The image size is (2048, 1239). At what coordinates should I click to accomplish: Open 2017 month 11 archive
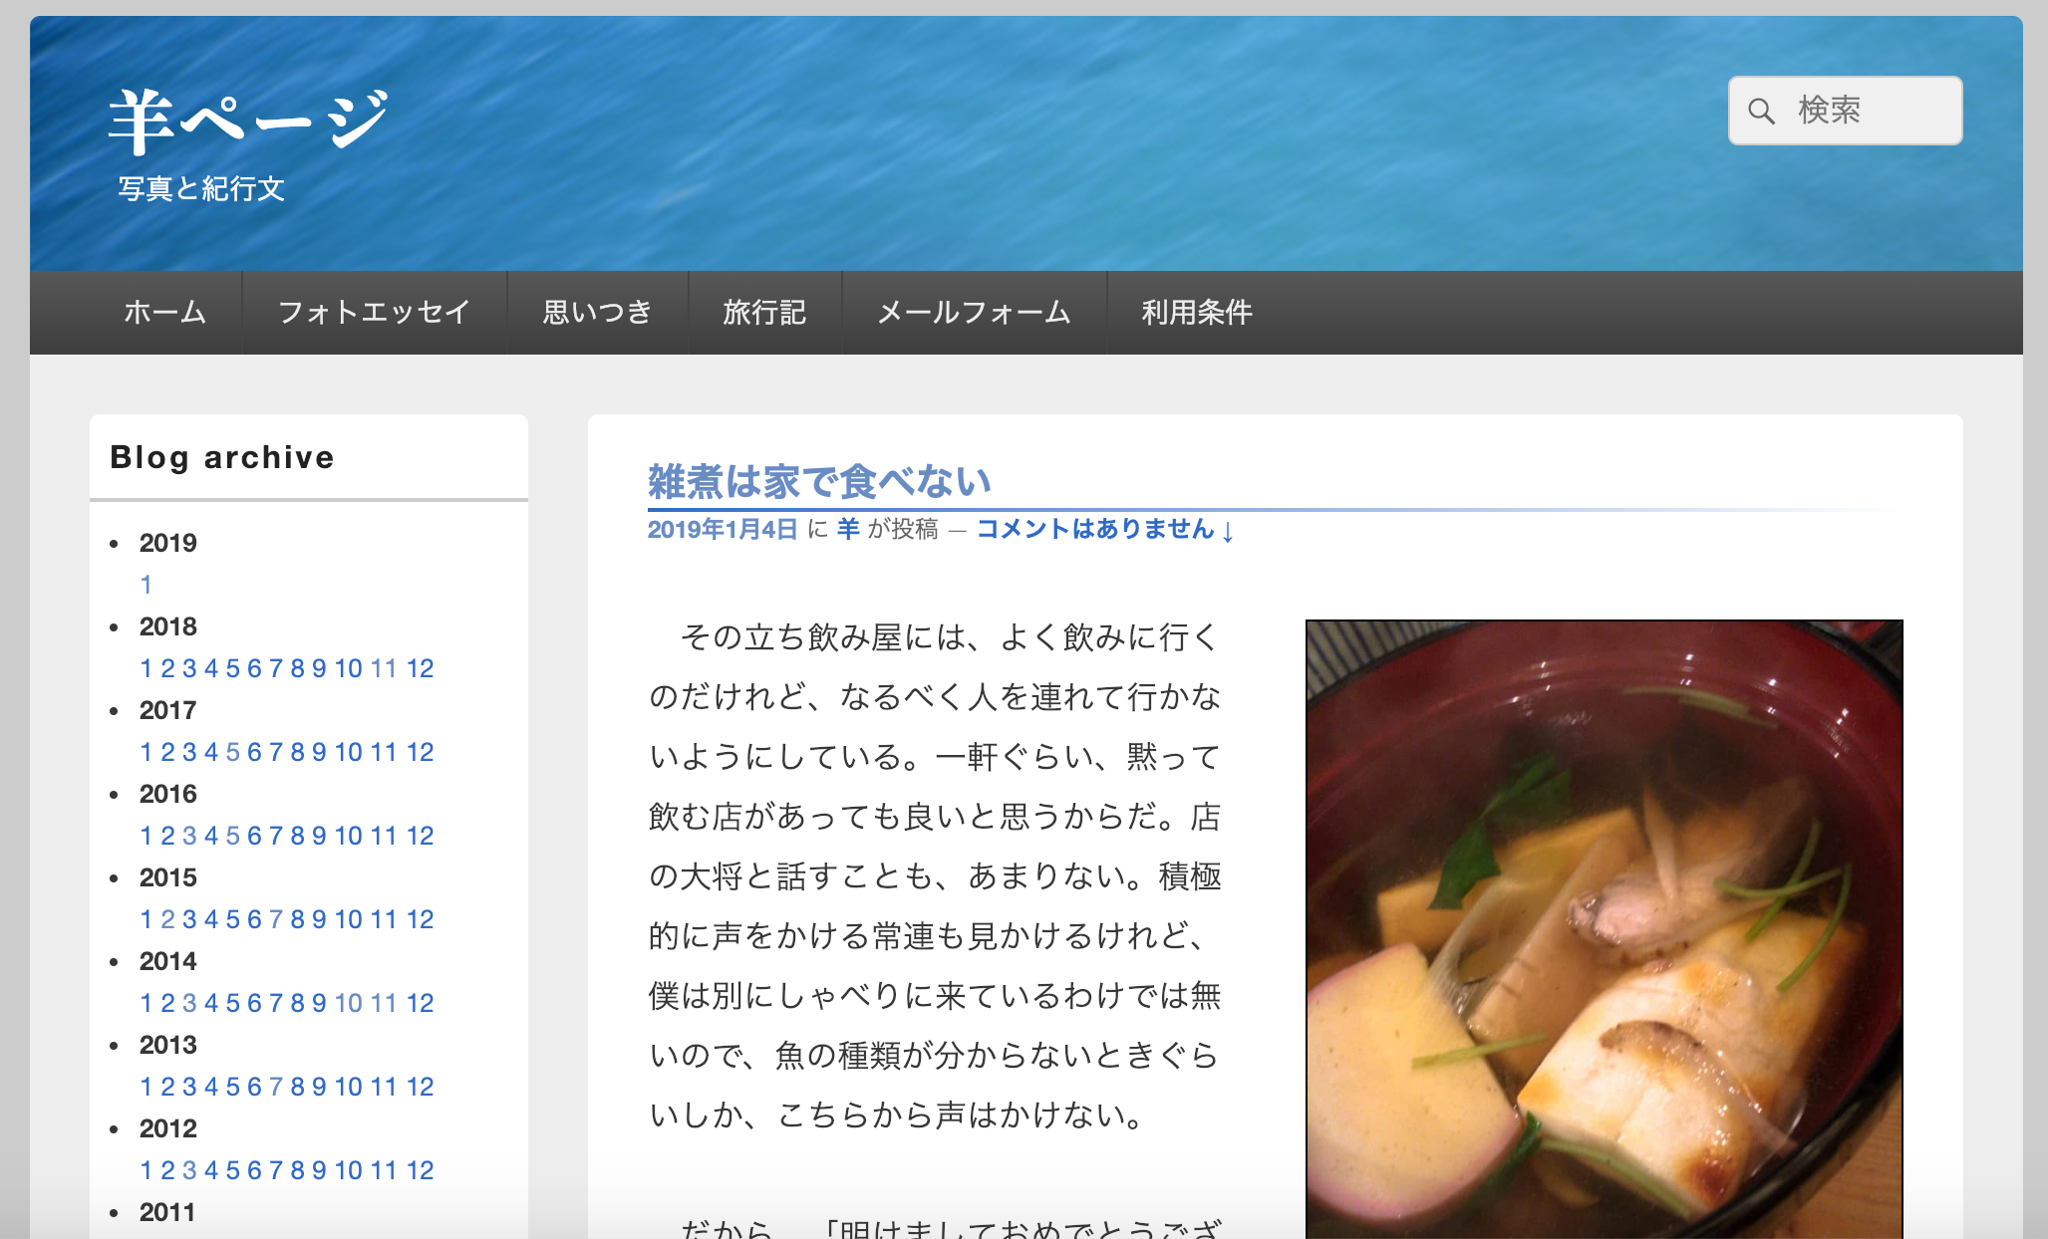(384, 752)
